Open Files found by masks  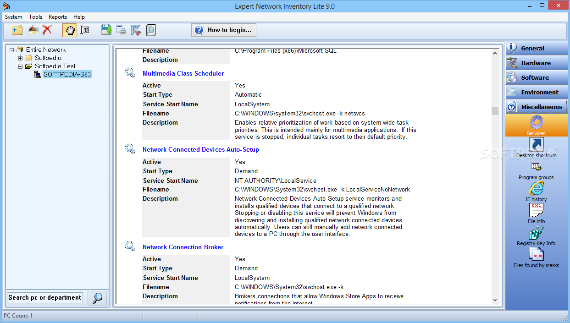[x=536, y=258]
